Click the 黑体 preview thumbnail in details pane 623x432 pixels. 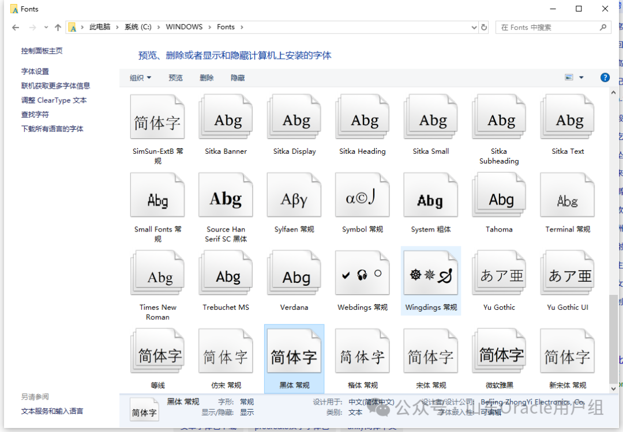(144, 410)
